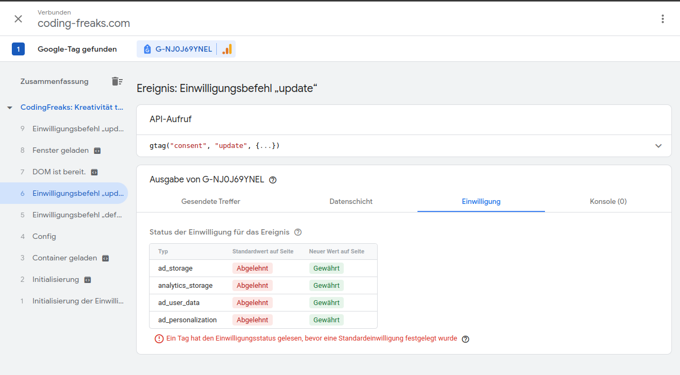The image size is (680, 375).
Task: Click the Google Tag icon on the G-NJ0J69YNEL chip
Action: tap(147, 48)
